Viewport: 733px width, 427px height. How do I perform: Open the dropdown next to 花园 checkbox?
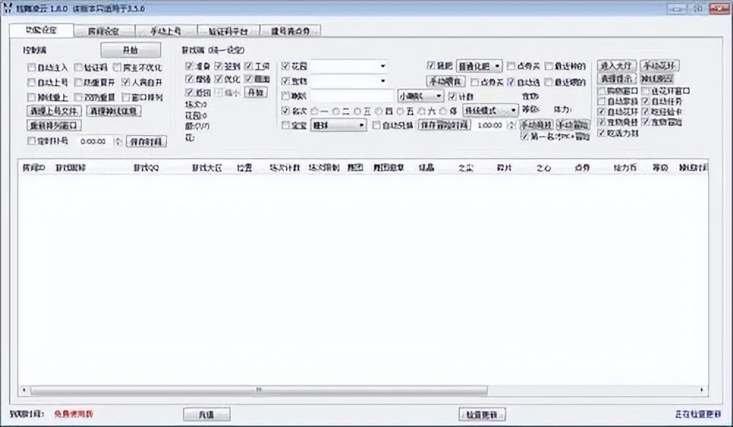click(383, 66)
